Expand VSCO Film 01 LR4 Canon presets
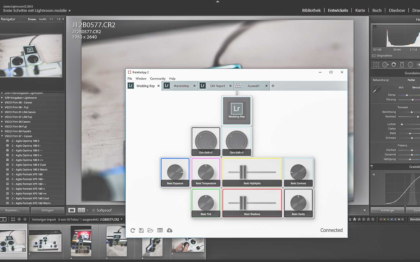Screen dimensions: 420x262 2,112
